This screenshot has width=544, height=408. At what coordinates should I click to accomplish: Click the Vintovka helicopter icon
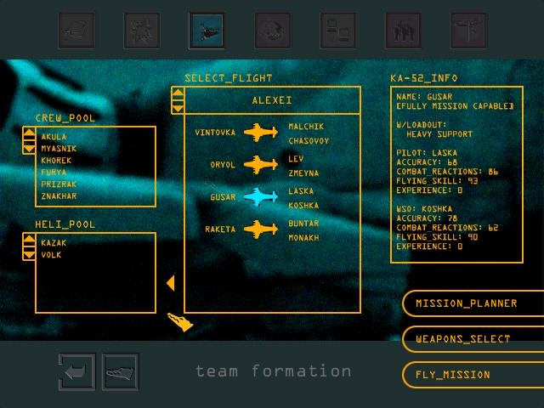[x=261, y=133]
